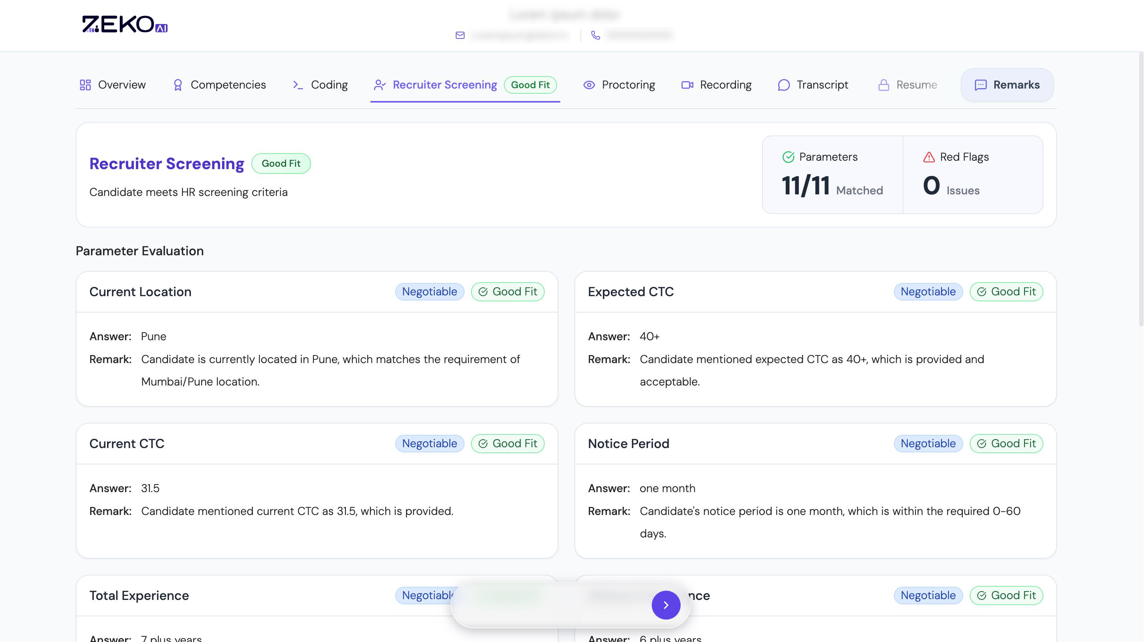Click the email envelope icon in header
Image resolution: width=1148 pixels, height=642 pixels.
click(x=460, y=35)
